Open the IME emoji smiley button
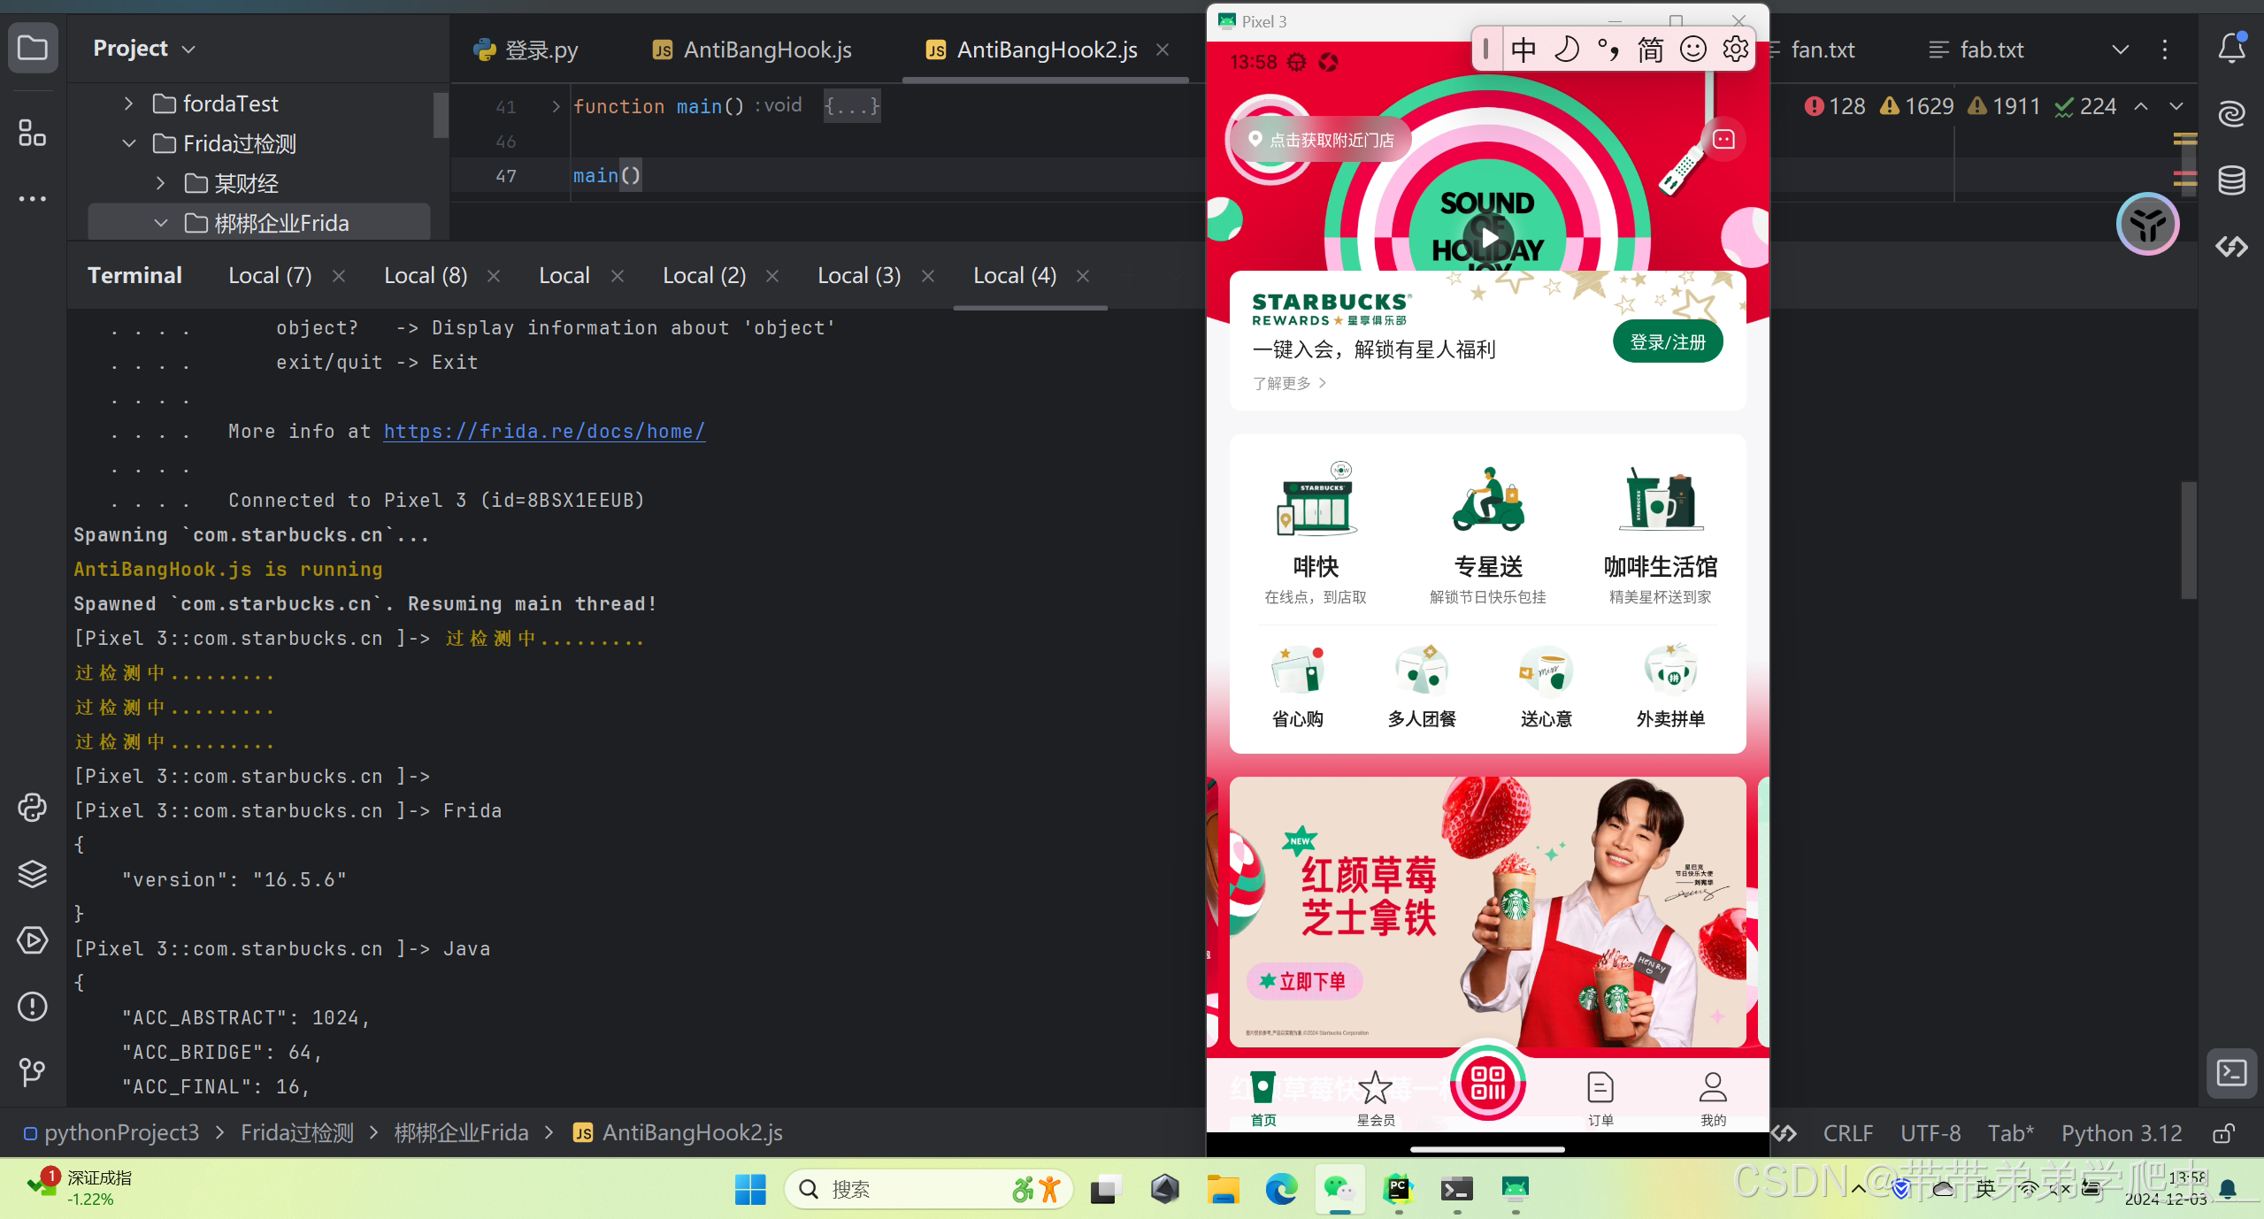The height and width of the screenshot is (1219, 2264). coord(1692,50)
